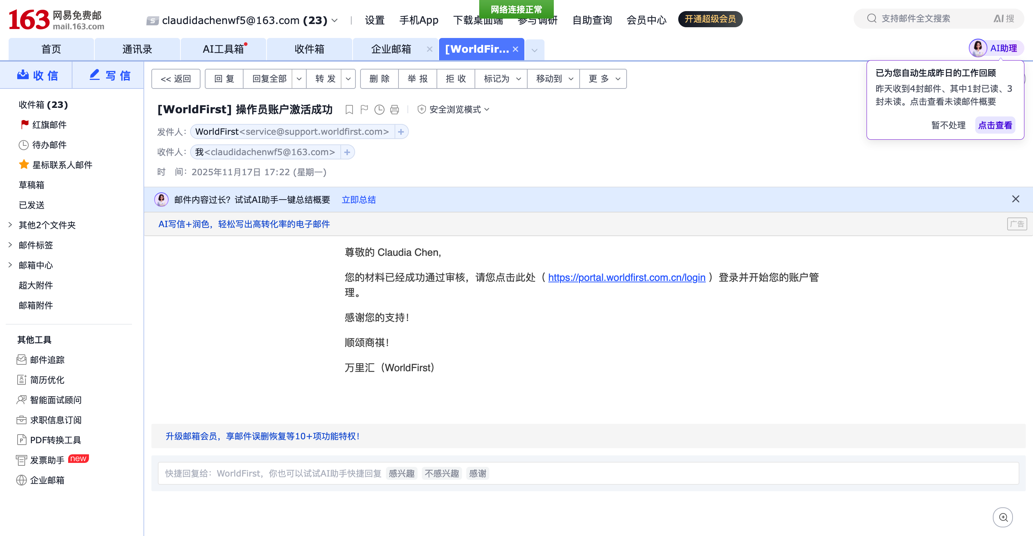Click the 广告 ad label
This screenshot has width=1033, height=536.
coord(1017,224)
